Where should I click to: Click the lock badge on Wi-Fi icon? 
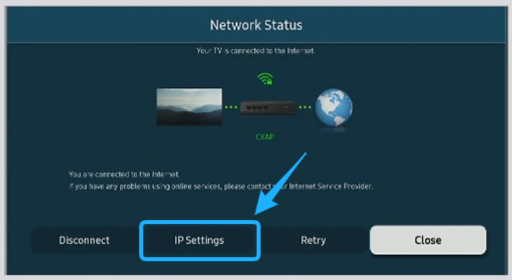270,82
